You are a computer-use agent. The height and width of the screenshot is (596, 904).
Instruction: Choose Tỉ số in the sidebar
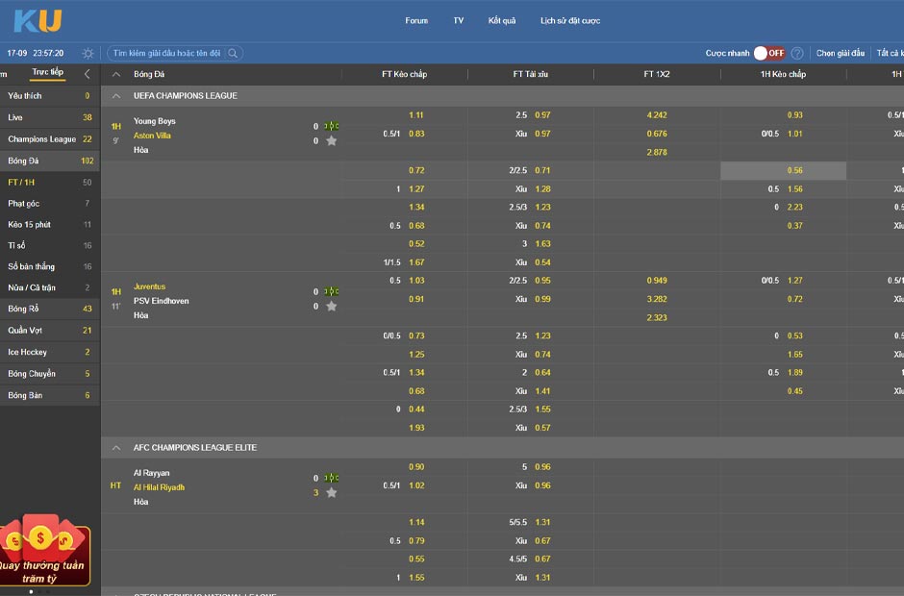point(50,245)
